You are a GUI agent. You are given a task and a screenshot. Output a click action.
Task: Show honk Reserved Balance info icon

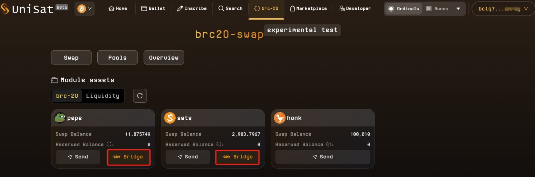click(329, 144)
